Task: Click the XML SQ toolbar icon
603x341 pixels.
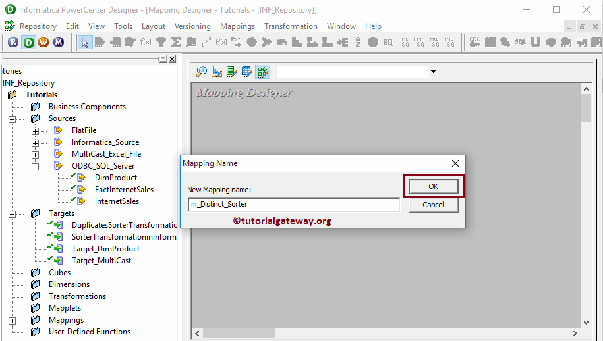Action: [403, 42]
